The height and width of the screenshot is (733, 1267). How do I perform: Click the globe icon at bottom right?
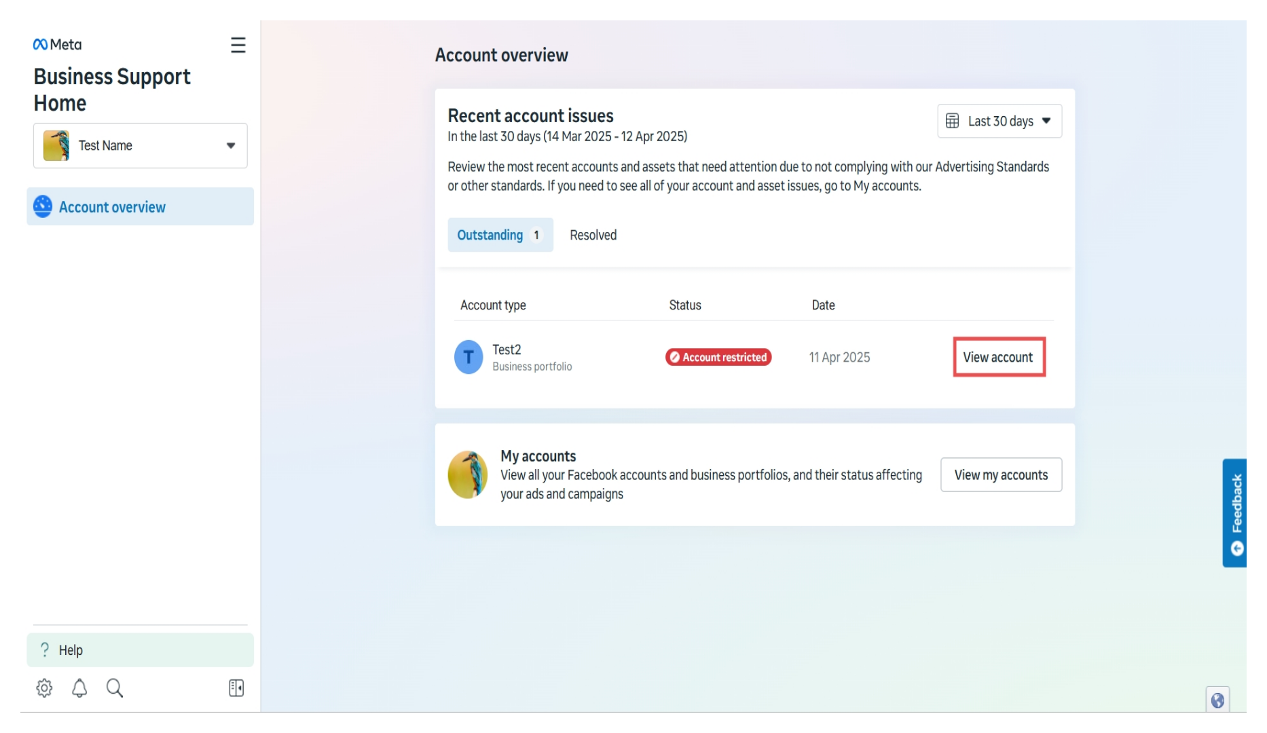[1217, 699]
